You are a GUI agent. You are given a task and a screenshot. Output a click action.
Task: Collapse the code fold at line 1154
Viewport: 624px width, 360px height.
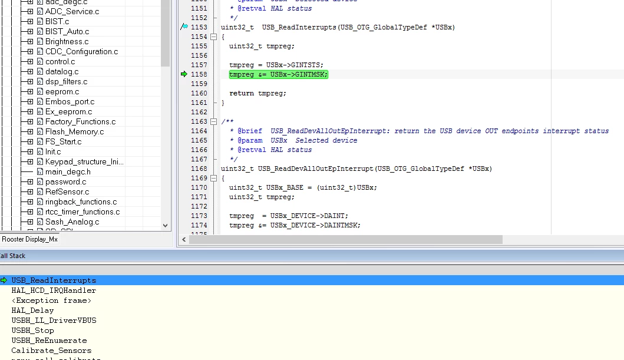(214, 37)
